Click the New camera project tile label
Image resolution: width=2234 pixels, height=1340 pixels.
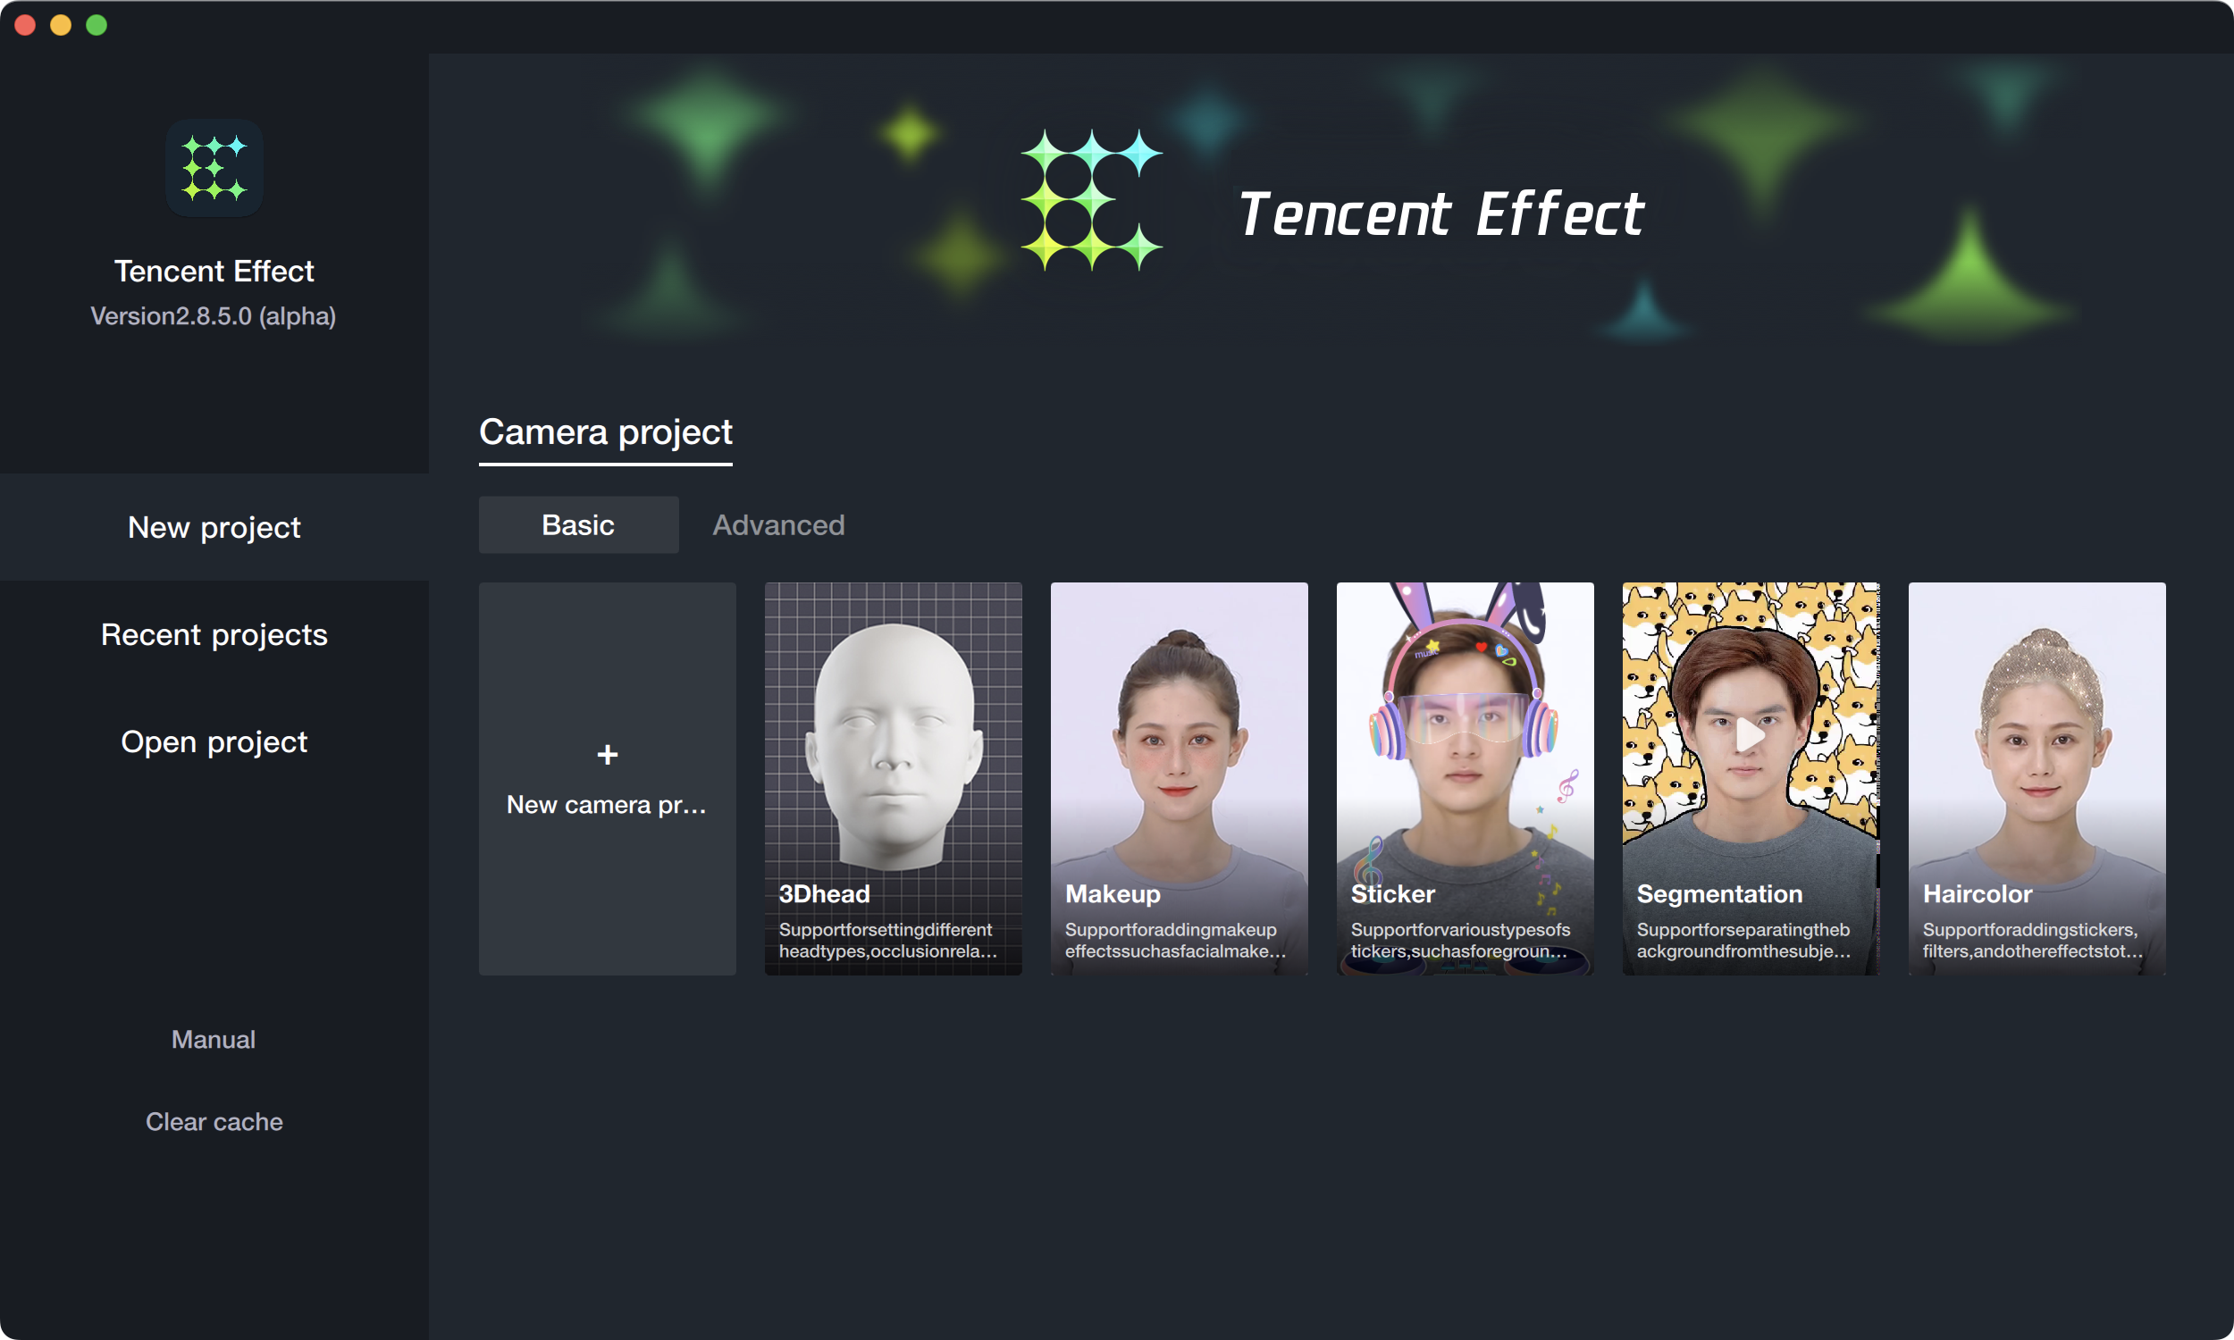click(606, 805)
